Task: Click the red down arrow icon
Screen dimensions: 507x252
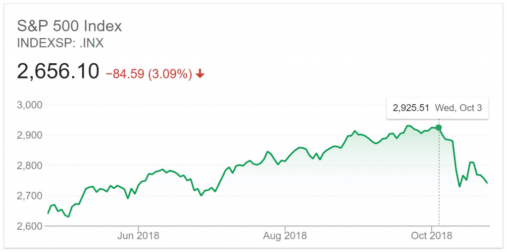Action: (x=200, y=74)
